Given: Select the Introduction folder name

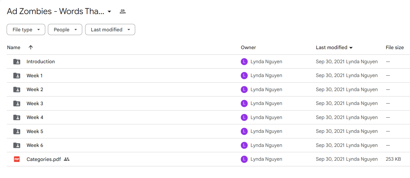Looking at the screenshot, I should [41, 62].
